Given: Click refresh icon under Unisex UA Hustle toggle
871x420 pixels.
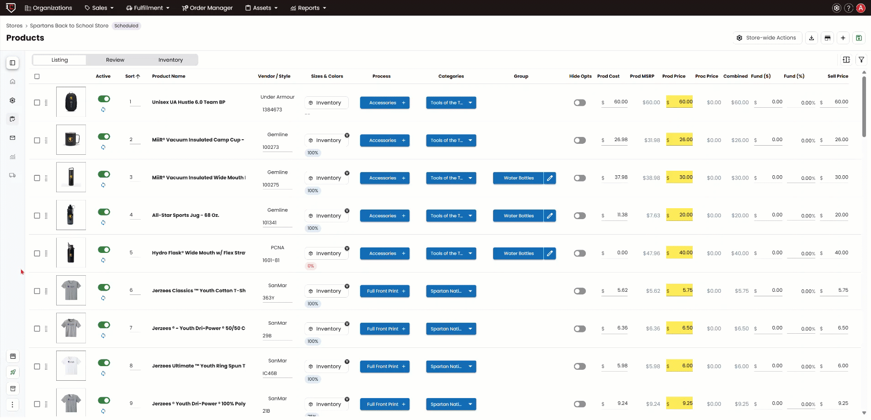Looking at the screenshot, I should click(x=103, y=110).
